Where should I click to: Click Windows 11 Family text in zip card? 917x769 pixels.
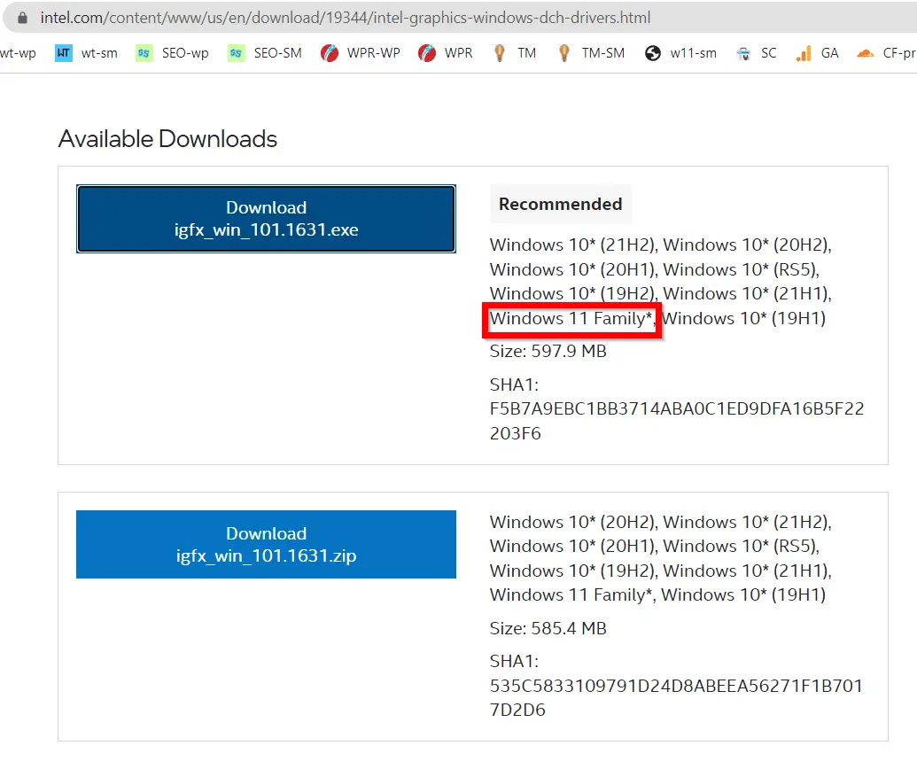[571, 594]
